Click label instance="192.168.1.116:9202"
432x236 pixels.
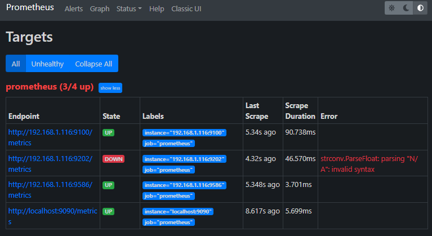tap(184, 159)
